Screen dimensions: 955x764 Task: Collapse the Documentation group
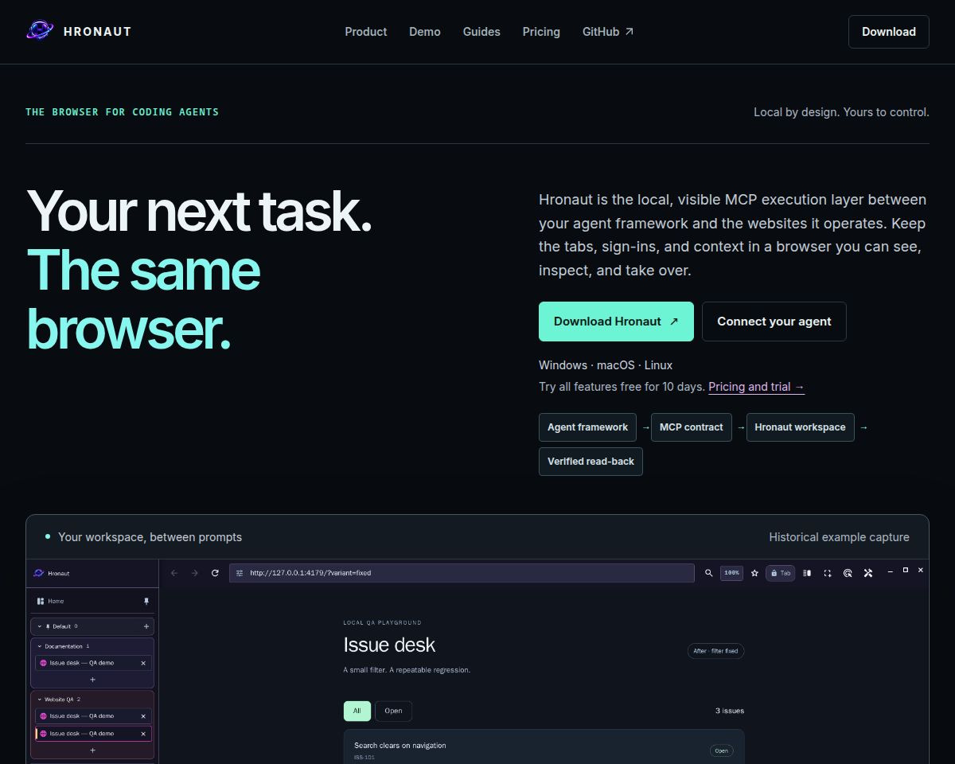pos(40,646)
